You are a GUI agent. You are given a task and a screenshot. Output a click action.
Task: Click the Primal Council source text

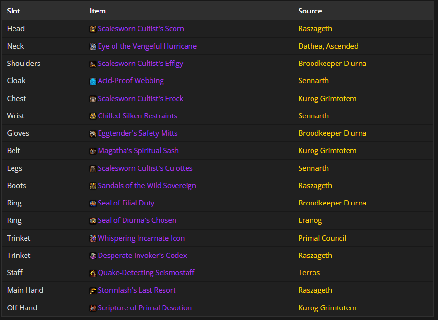tap(322, 238)
